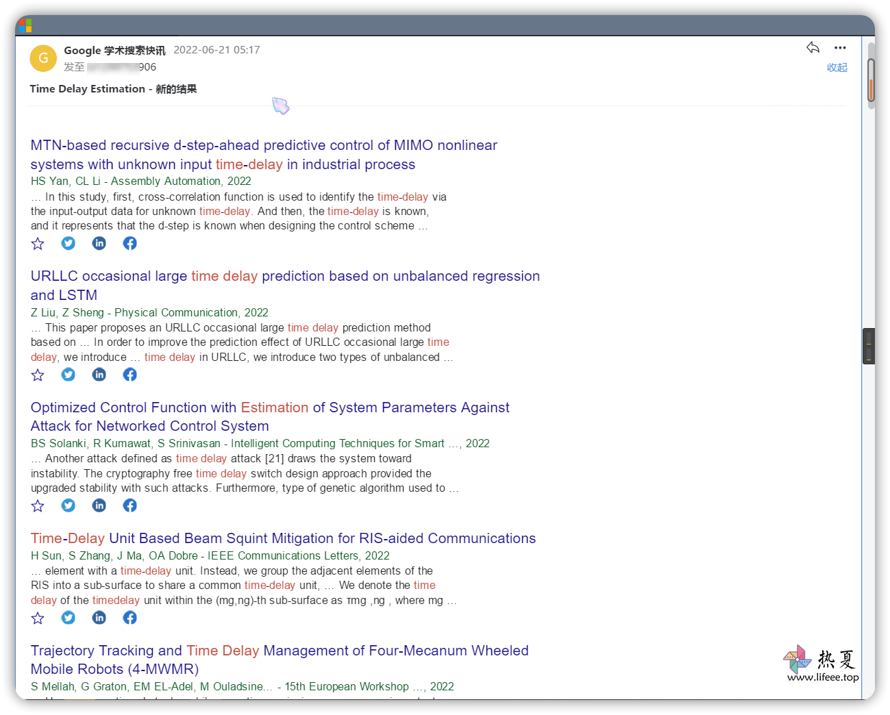Star the URLLC time delay prediction article
Image resolution: width=890 pixels, height=715 pixels.
coord(38,375)
